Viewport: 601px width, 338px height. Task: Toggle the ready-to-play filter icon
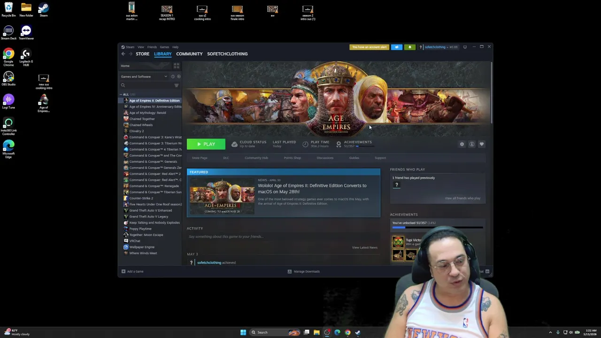[178, 77]
